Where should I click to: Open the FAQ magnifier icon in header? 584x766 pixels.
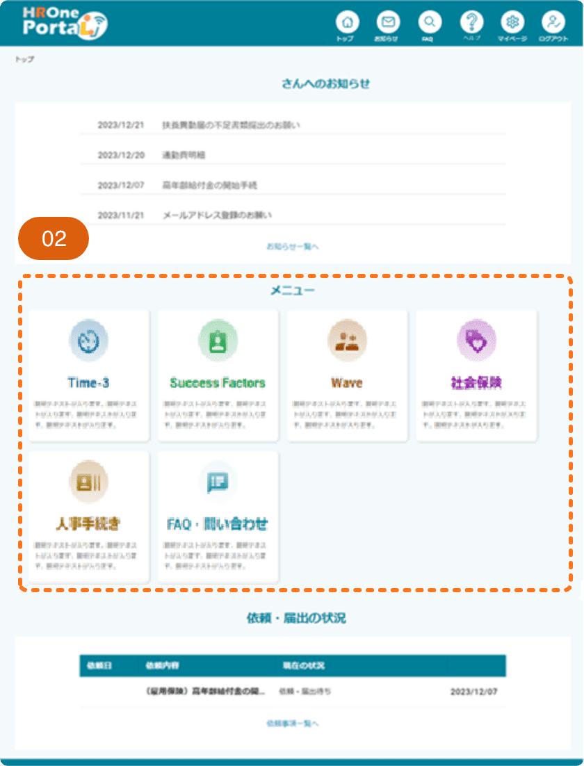(430, 22)
